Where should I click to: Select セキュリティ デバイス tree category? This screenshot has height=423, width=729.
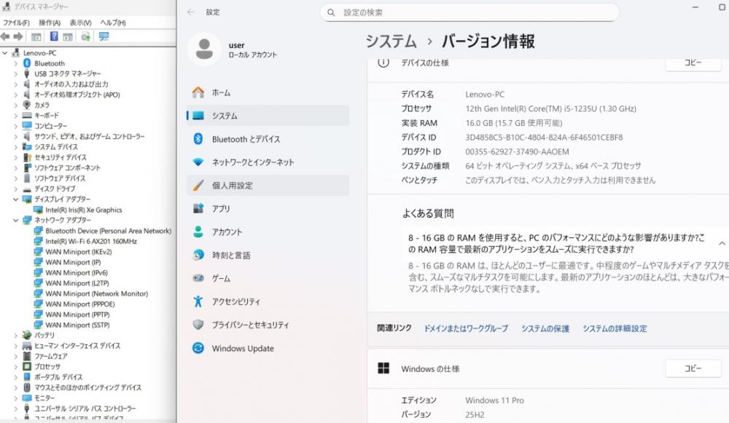[60, 157]
